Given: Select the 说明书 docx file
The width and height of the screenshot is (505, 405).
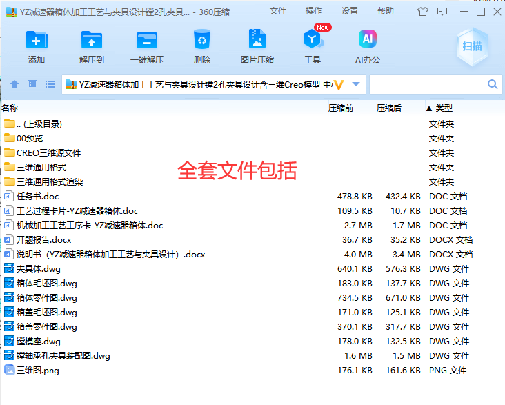Looking at the screenshot, I should tap(105, 255).
